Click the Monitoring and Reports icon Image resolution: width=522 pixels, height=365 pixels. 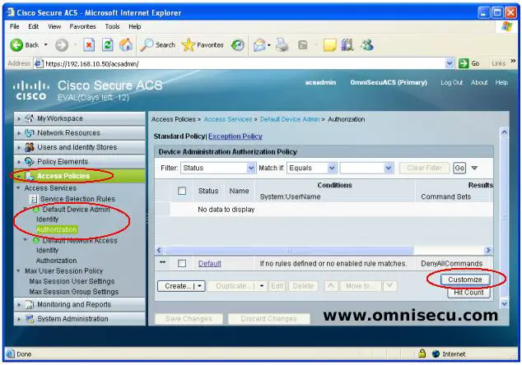pos(30,304)
